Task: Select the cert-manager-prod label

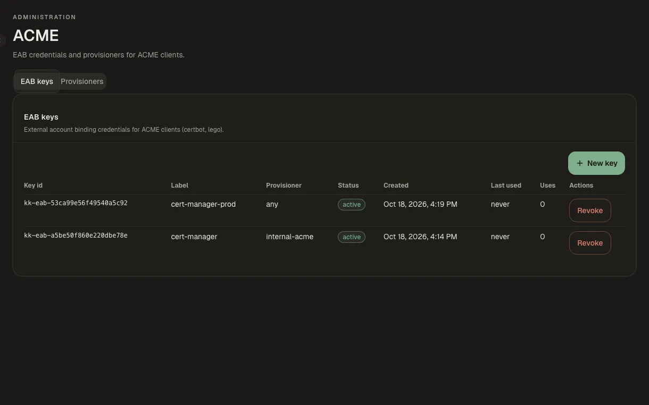Action: pyautogui.click(x=203, y=204)
